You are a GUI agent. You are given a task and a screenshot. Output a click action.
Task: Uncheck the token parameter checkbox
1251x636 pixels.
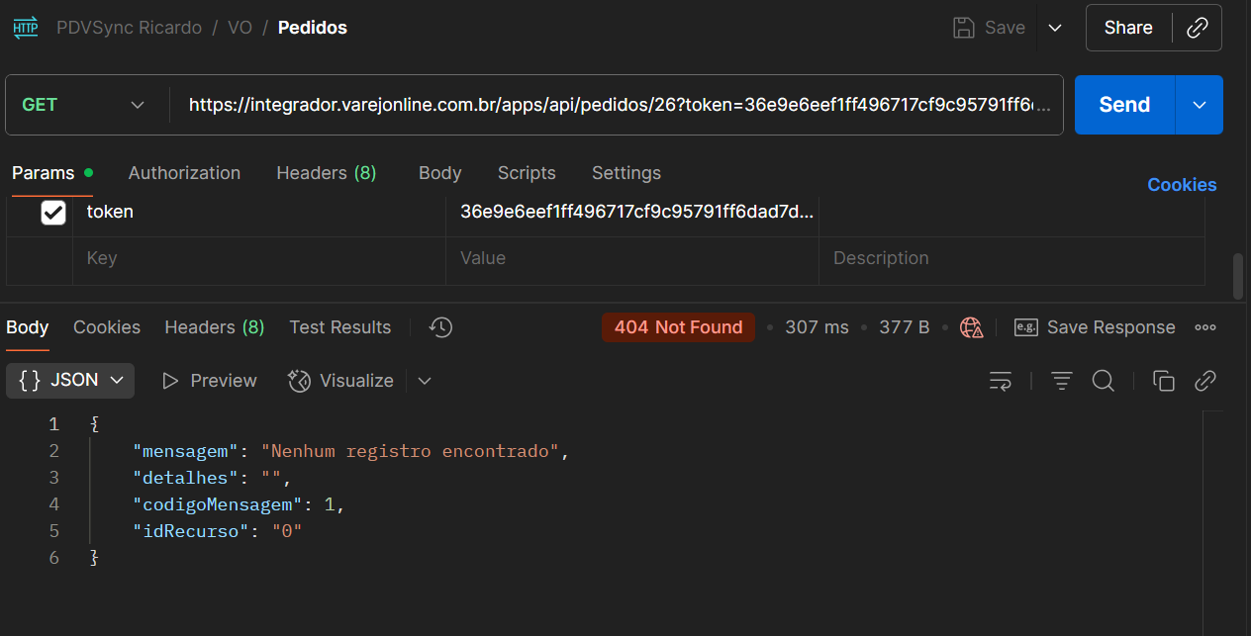click(x=53, y=212)
